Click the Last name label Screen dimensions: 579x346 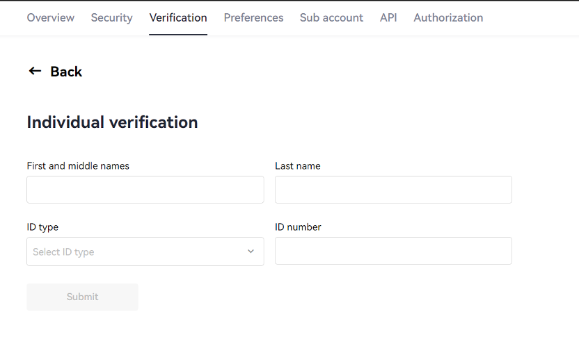click(298, 166)
